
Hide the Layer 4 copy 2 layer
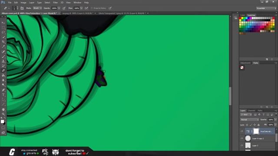point(242,138)
